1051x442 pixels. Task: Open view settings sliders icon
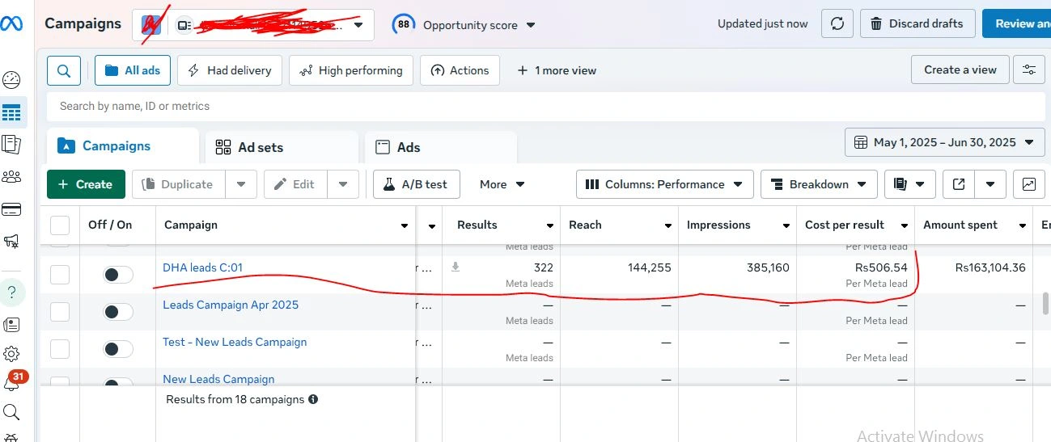[x=1028, y=70]
